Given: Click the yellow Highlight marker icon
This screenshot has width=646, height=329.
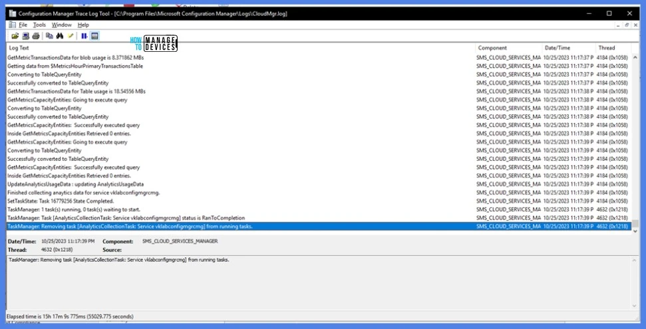Looking at the screenshot, I should (x=71, y=37).
